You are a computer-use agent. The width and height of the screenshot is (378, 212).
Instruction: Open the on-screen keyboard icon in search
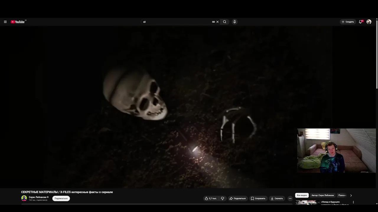pos(214,22)
